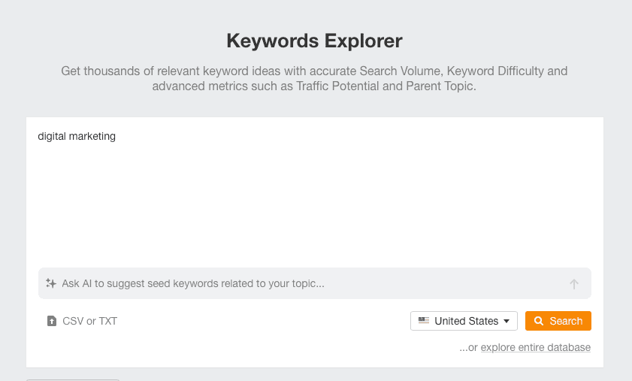The width and height of the screenshot is (632, 381).
Task: Expand the country dropdown caret arrow
Action: 507,321
